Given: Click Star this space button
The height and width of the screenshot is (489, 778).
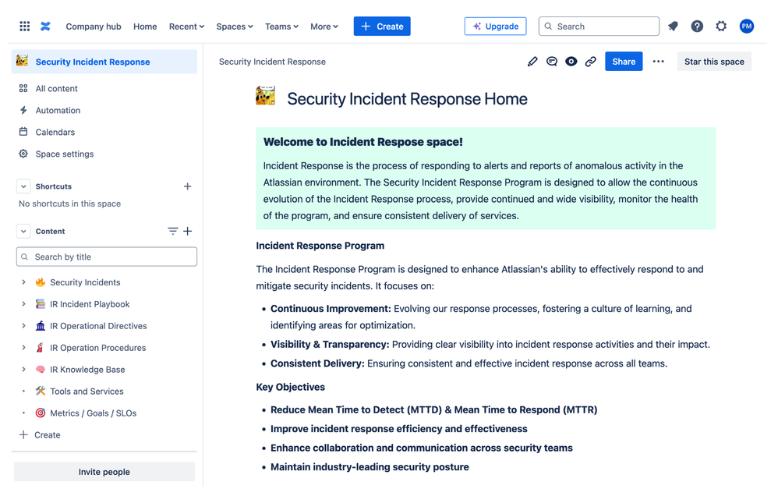Looking at the screenshot, I should click(x=714, y=62).
